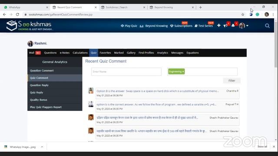Switch to the Beyond Knowing browser tab

pyautogui.click(x=171, y=7)
